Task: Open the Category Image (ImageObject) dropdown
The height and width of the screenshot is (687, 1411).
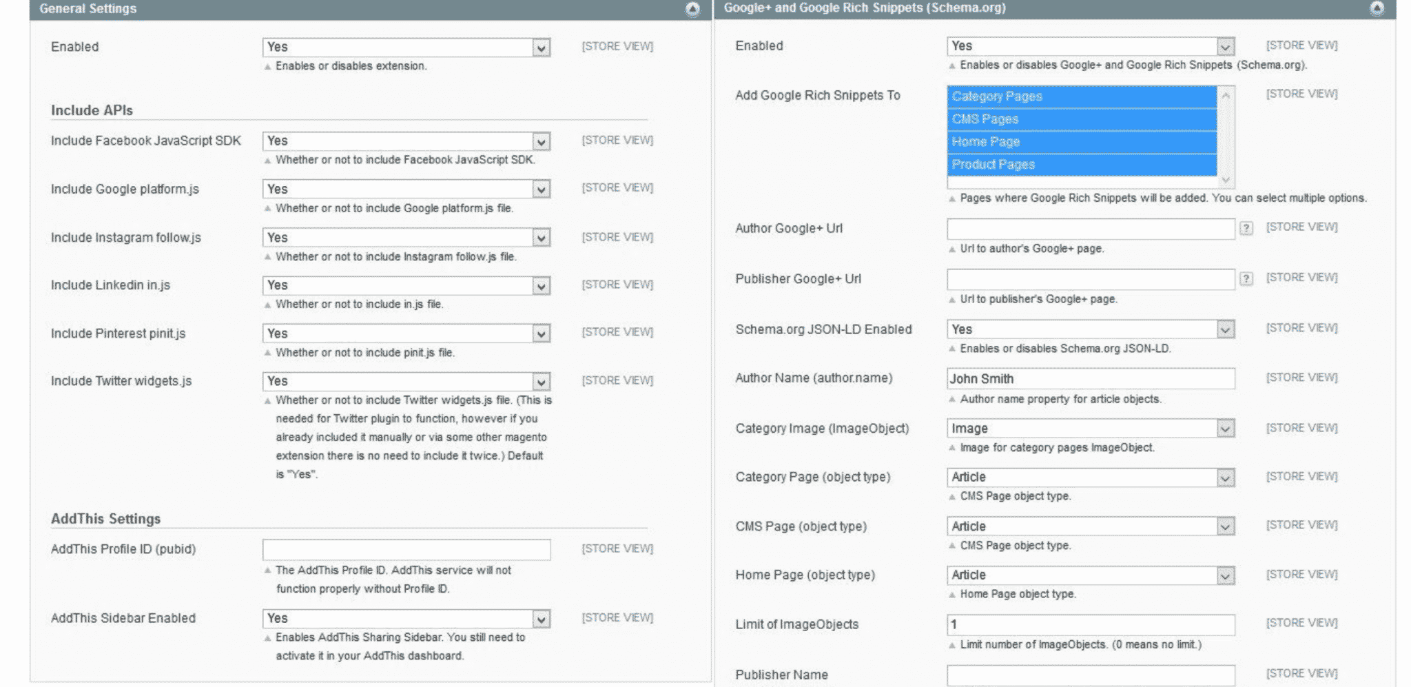Action: tap(1091, 429)
